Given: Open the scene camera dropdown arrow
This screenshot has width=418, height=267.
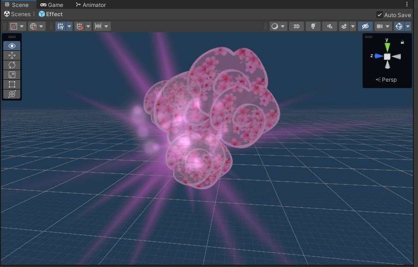Looking at the screenshot, I should click(x=388, y=26).
